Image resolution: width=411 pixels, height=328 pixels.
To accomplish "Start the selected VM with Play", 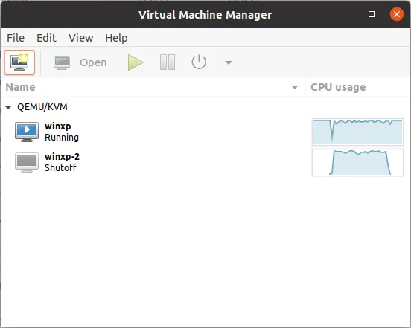I will [x=136, y=62].
